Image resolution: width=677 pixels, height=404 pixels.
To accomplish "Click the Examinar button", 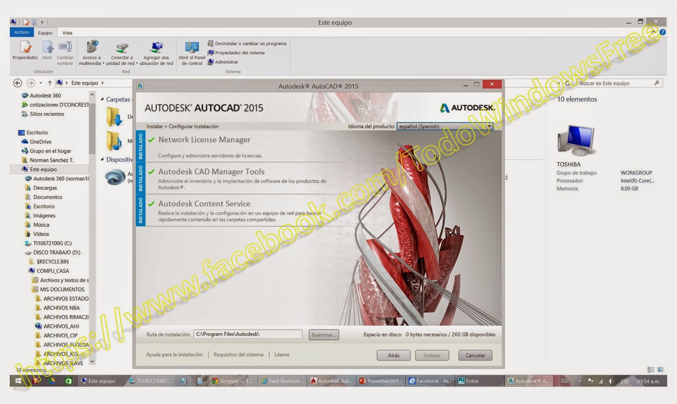I will pos(324,335).
